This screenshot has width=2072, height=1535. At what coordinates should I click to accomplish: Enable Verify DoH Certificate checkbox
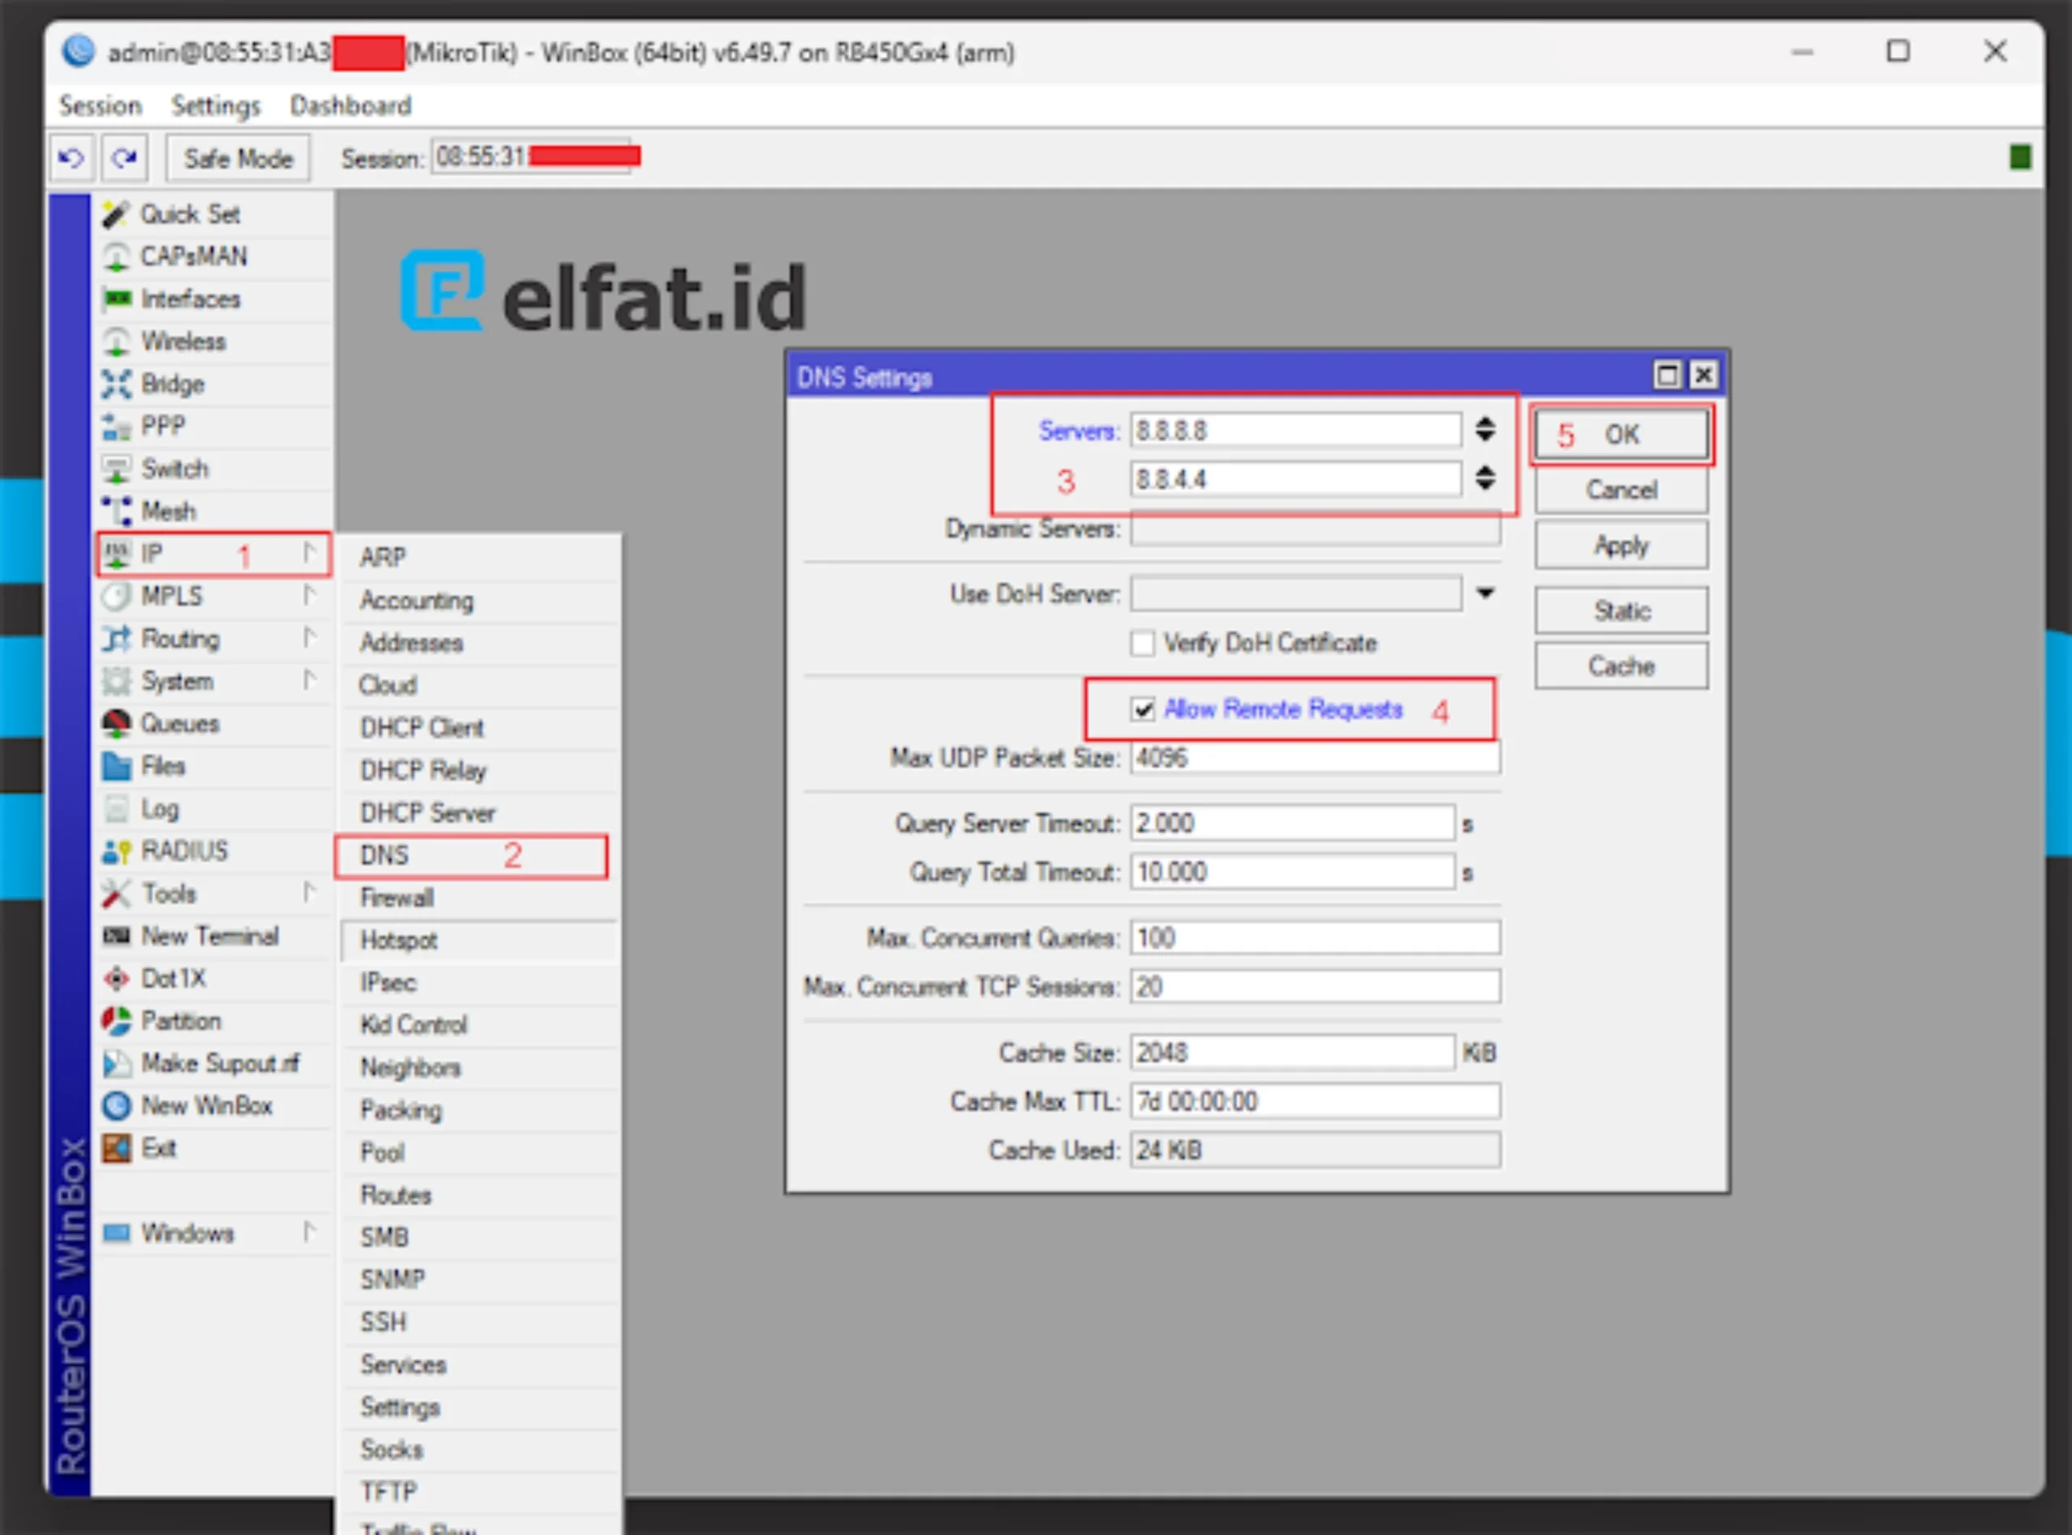tap(1142, 643)
